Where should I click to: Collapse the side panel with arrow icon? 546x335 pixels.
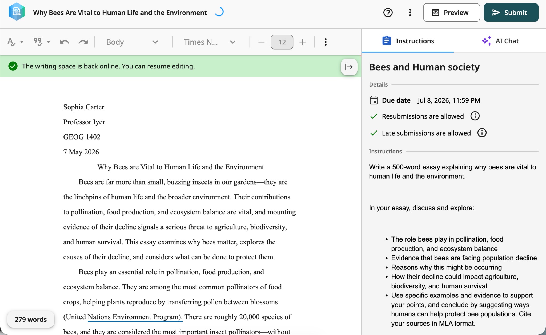349,67
